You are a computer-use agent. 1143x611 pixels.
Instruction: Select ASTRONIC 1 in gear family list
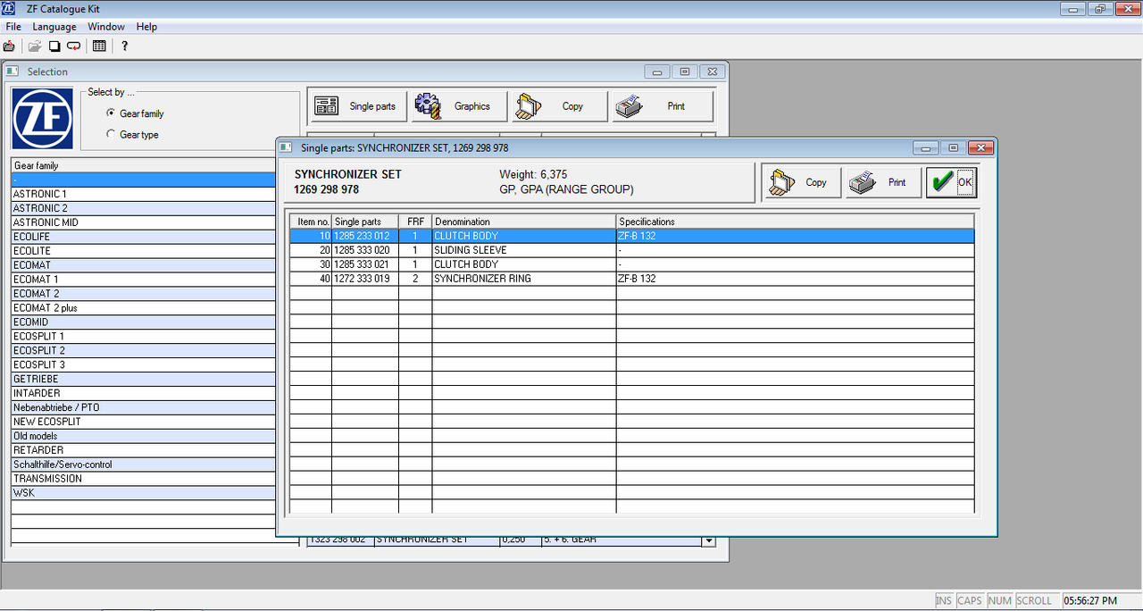(143, 194)
